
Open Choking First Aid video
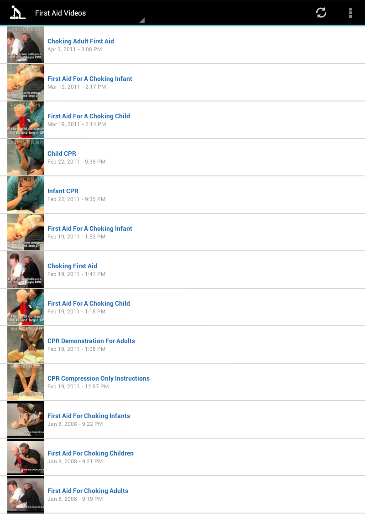coord(182,270)
